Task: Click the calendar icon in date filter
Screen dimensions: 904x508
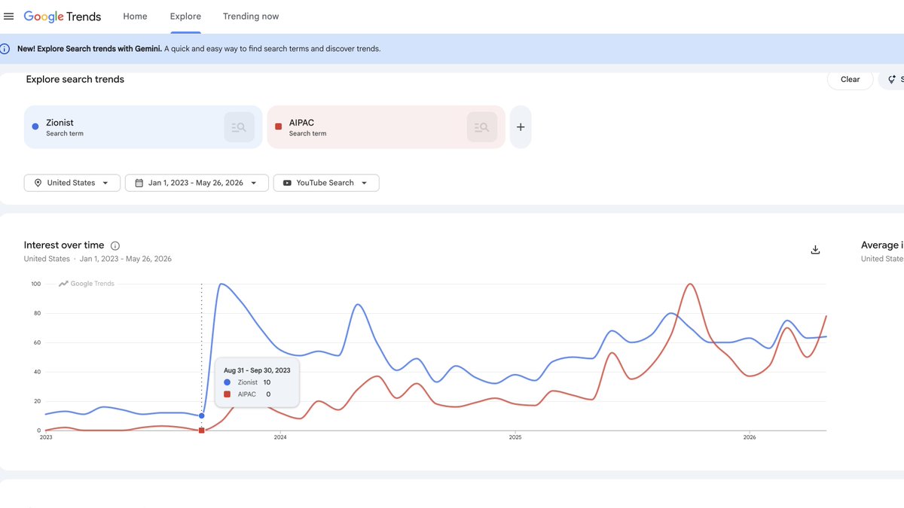Action: tap(139, 183)
